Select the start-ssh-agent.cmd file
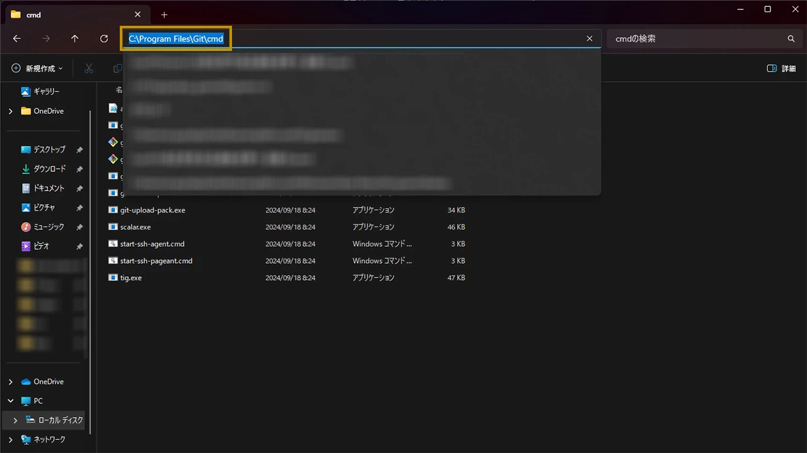This screenshot has width=807, height=453. [x=153, y=244]
